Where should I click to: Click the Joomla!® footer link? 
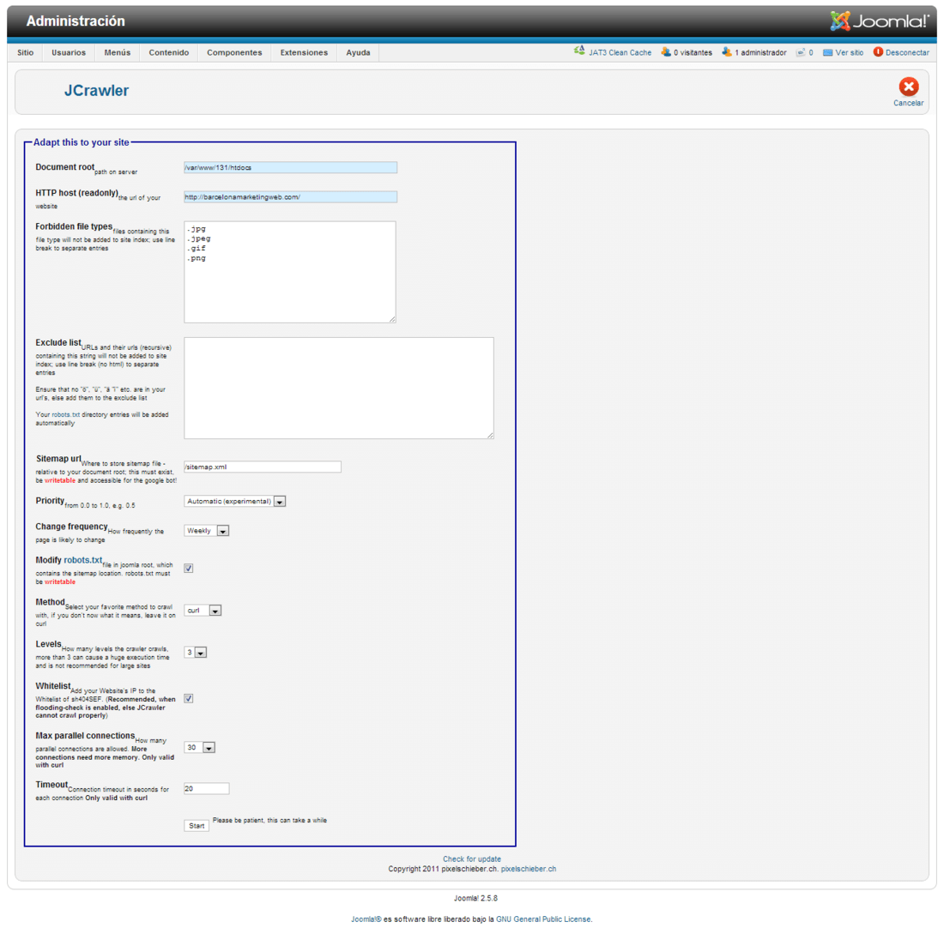click(366, 919)
